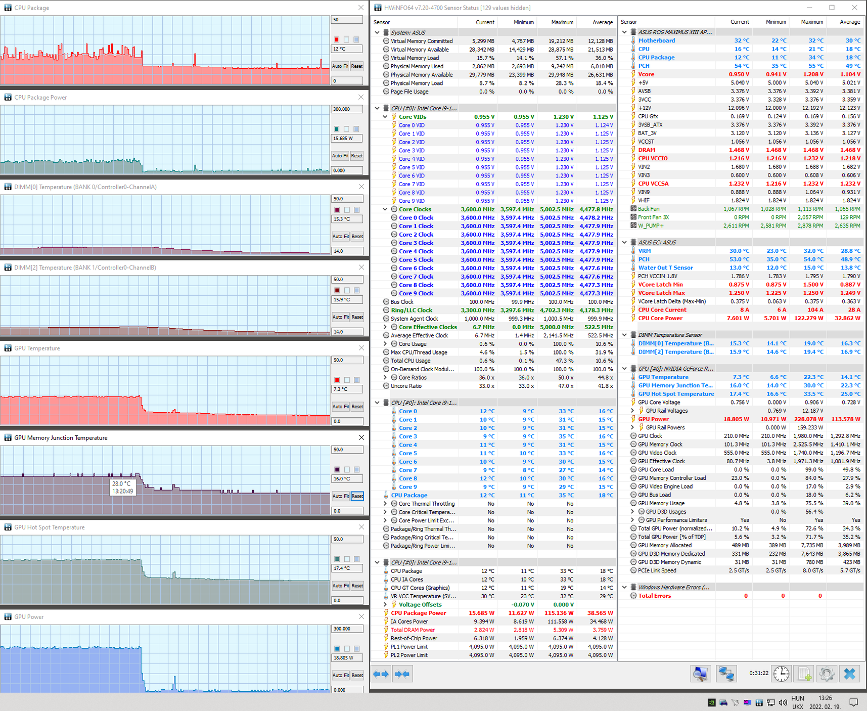
Task: Expand the Voltage Offsets node
Action: point(385,605)
